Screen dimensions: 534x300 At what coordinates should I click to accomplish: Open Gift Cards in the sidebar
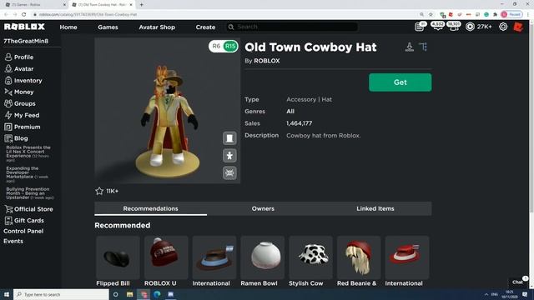tap(24, 220)
